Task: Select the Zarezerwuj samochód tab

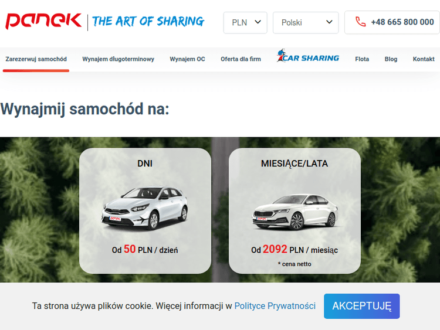Action: pyautogui.click(x=36, y=59)
